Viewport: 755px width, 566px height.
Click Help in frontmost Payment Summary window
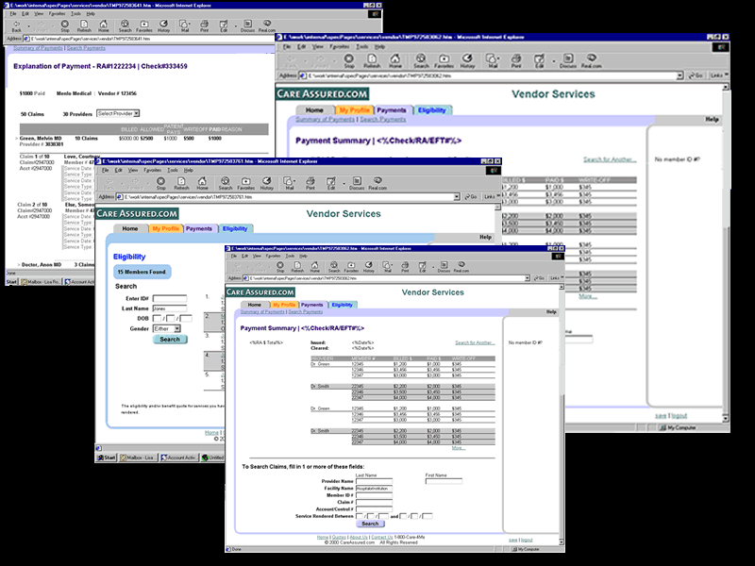[551, 312]
